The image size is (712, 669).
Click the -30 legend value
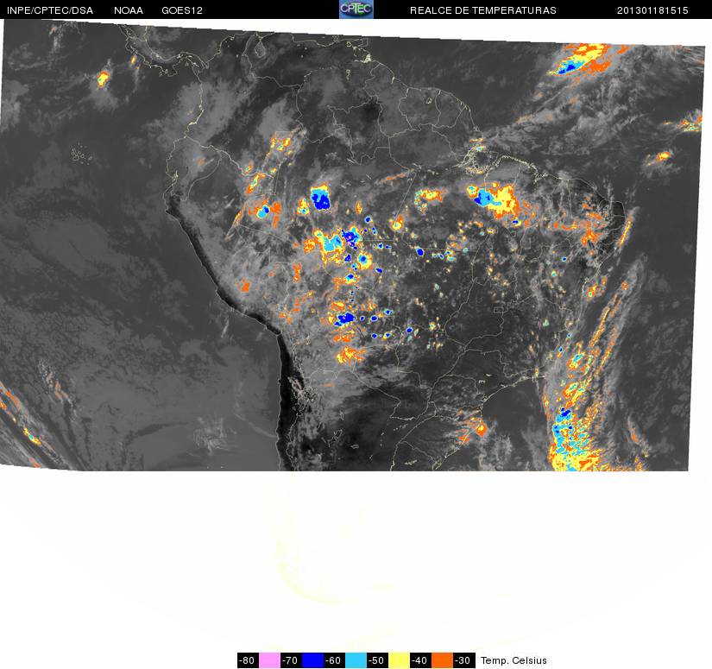[x=464, y=660]
